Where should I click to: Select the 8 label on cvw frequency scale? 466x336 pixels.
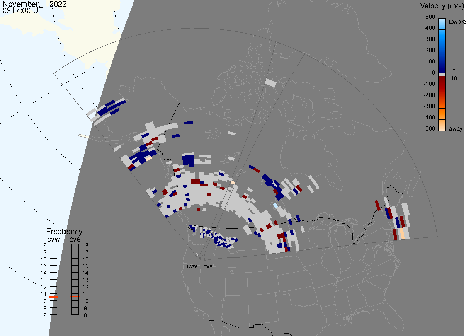45,315
